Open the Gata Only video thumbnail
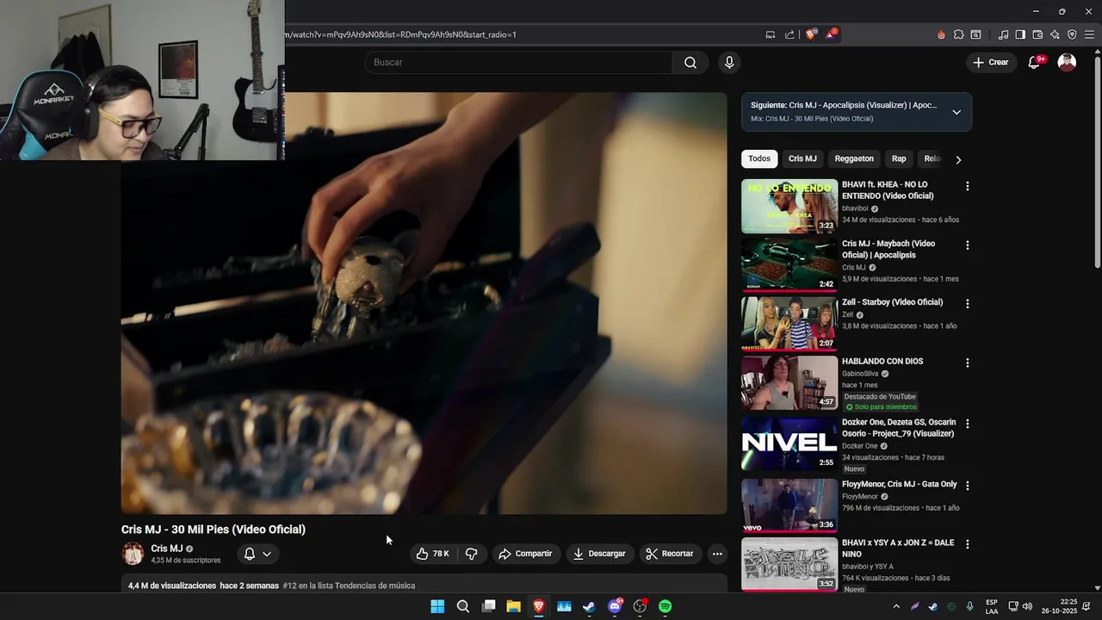 tap(789, 505)
